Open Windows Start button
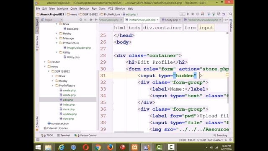The image size is (268, 151). [x=38, y=147]
